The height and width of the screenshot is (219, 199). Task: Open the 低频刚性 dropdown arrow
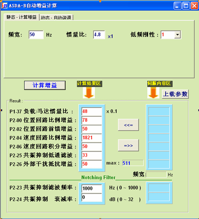pyautogui.click(x=178, y=35)
